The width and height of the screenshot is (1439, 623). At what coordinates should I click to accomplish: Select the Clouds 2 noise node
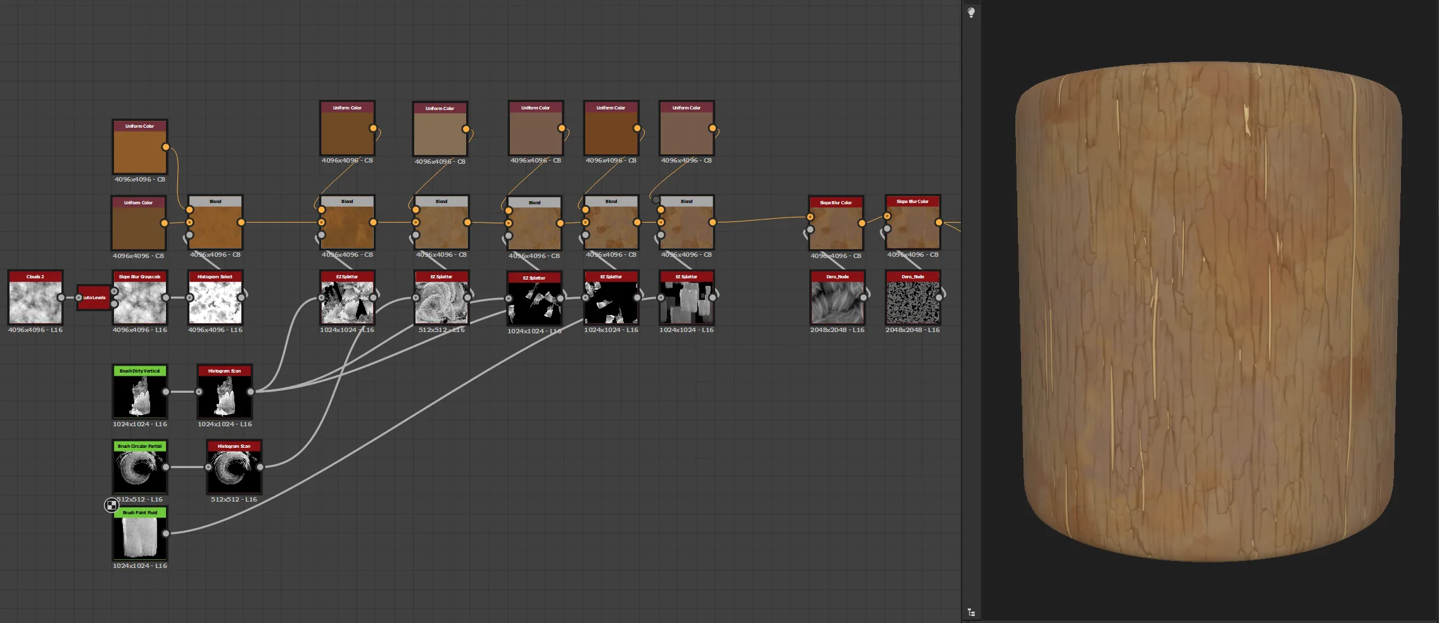click(35, 297)
